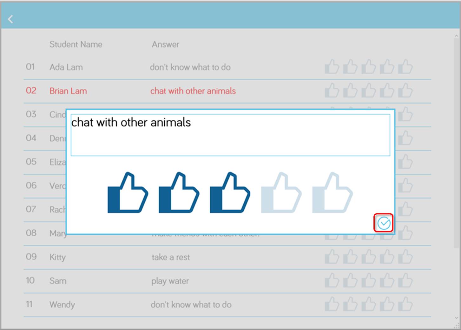Image resolution: width=461 pixels, height=330 pixels.
Task: Give Ada Lam three thumbs-up
Action: click(x=369, y=67)
